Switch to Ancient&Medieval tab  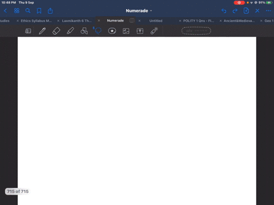(239, 21)
